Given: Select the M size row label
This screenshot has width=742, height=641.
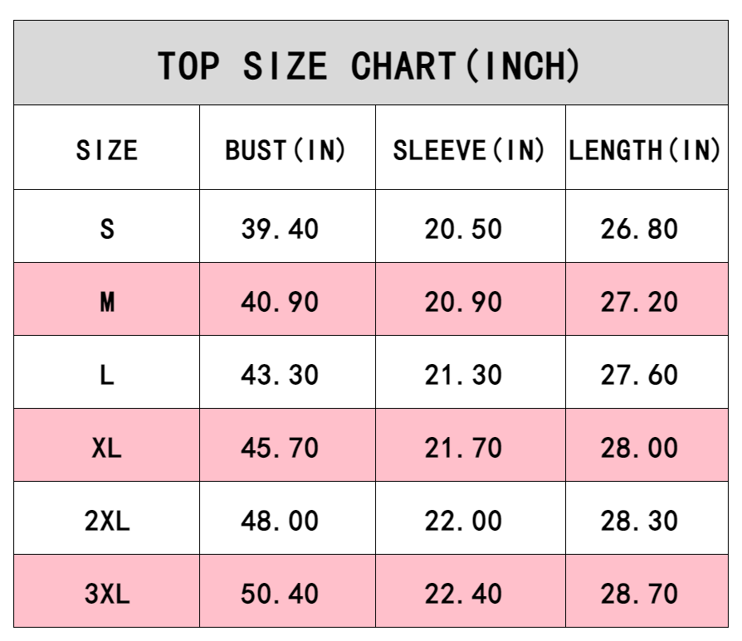Looking at the screenshot, I should pyautogui.click(x=107, y=302).
